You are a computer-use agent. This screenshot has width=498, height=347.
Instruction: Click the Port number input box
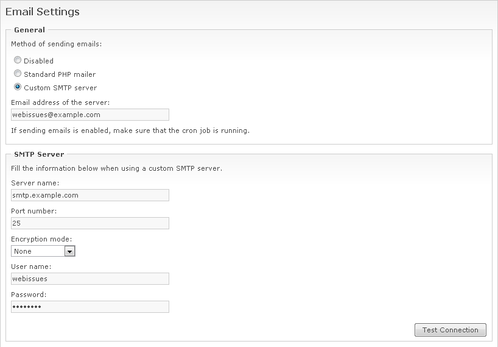click(90, 223)
